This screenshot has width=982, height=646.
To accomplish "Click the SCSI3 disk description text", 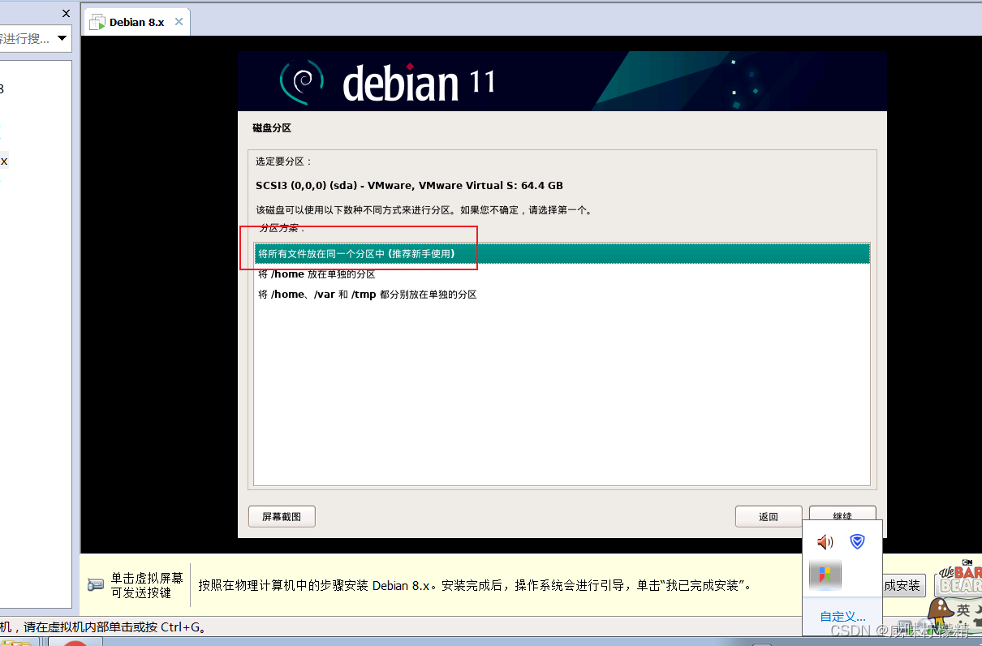I will click(x=408, y=185).
